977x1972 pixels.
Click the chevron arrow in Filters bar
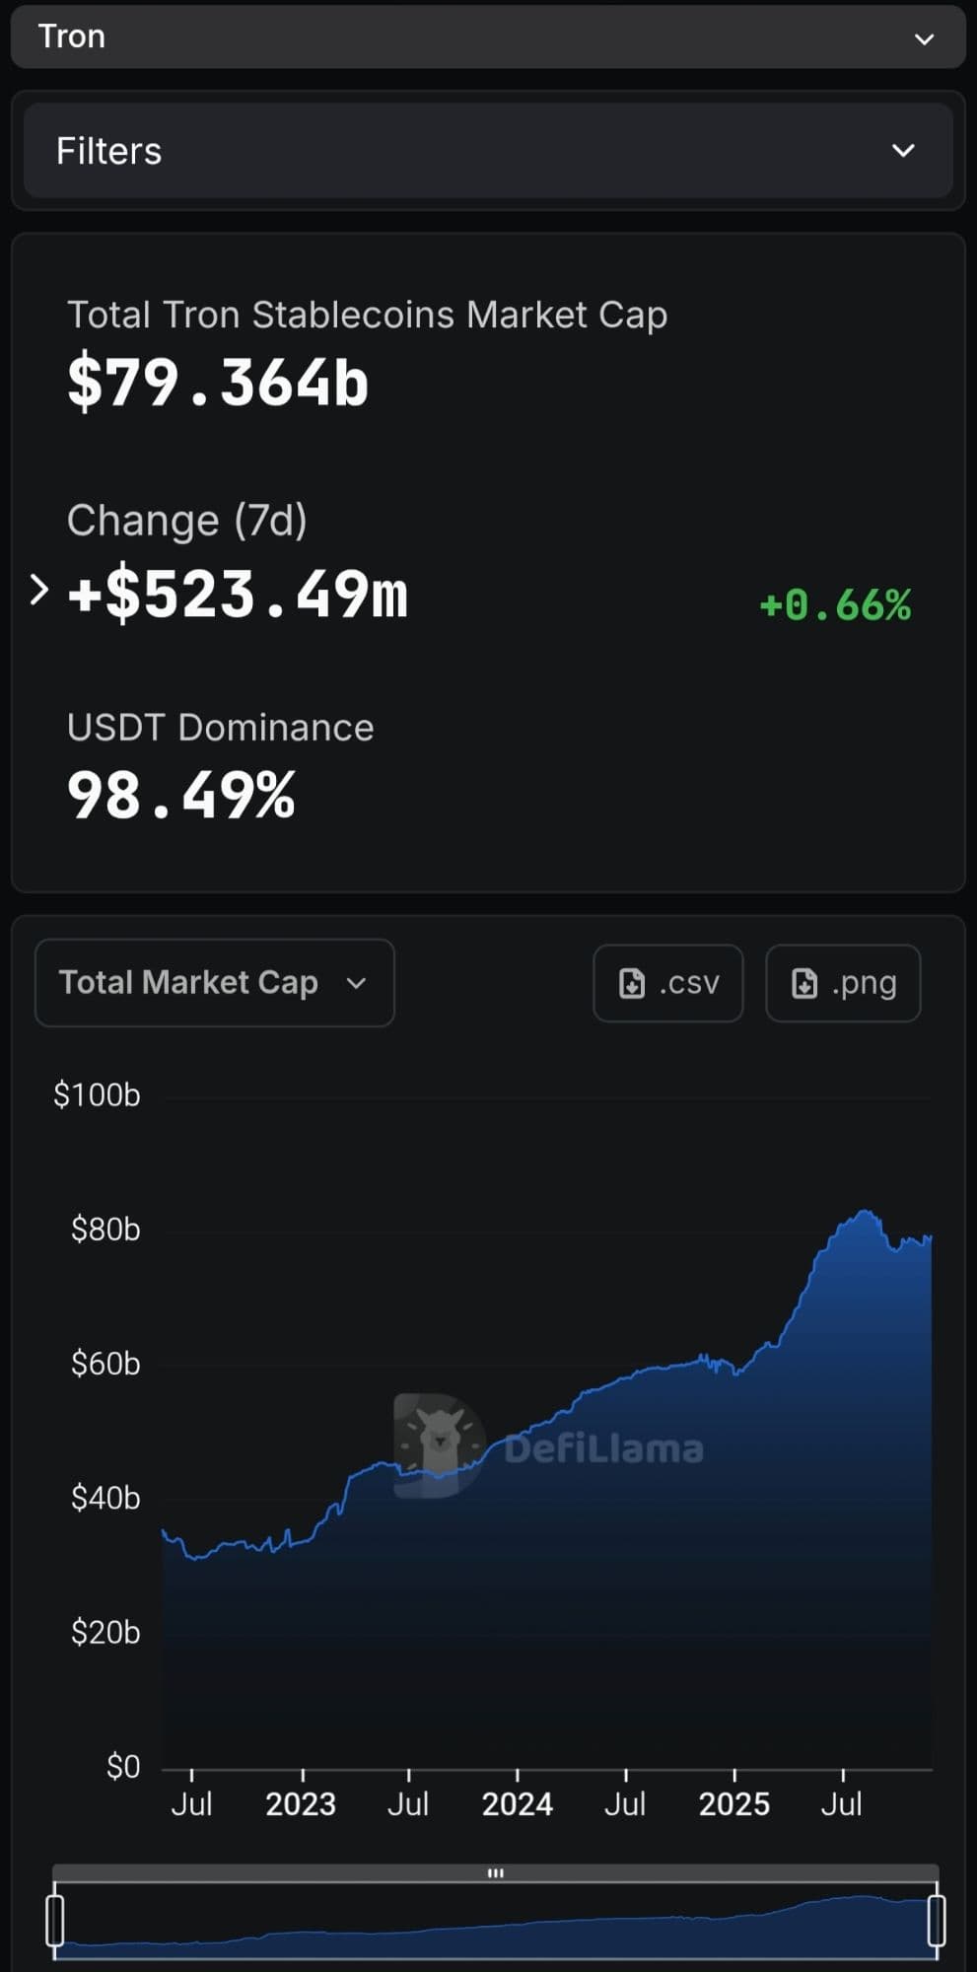click(x=903, y=151)
